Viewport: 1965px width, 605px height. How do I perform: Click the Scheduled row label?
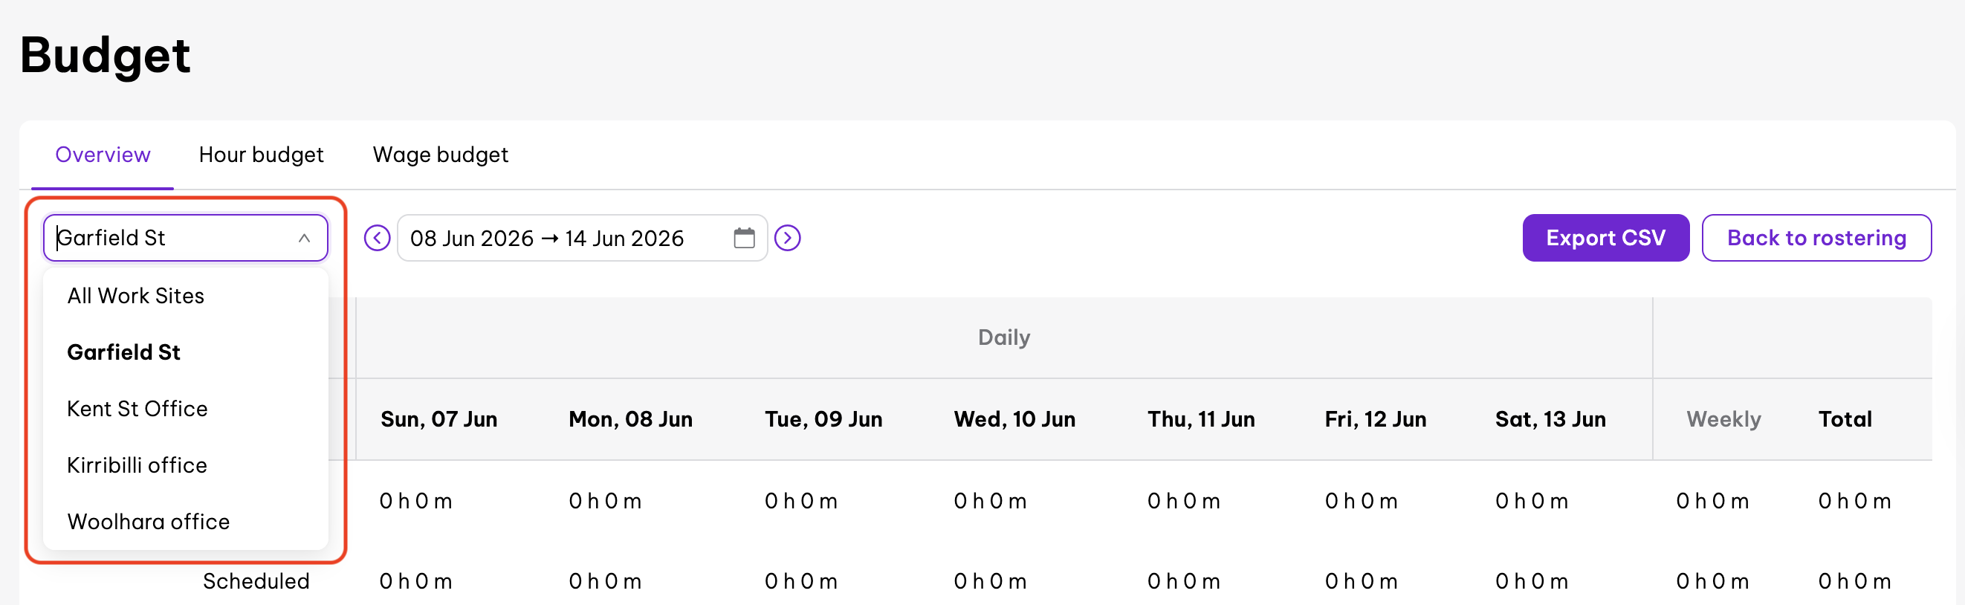(256, 581)
